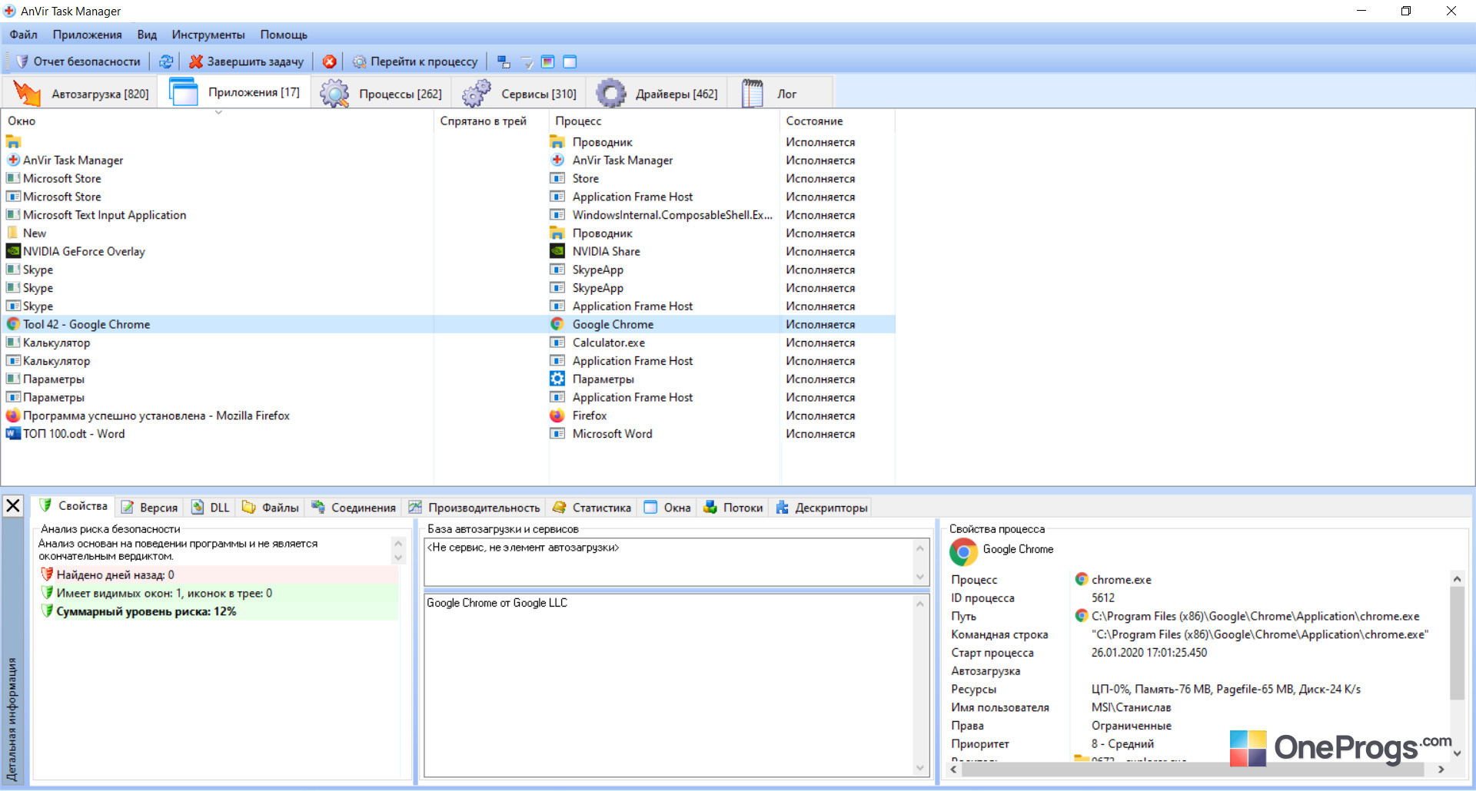Open the Потоки details tab
1476x791 pixels.
[733, 508]
